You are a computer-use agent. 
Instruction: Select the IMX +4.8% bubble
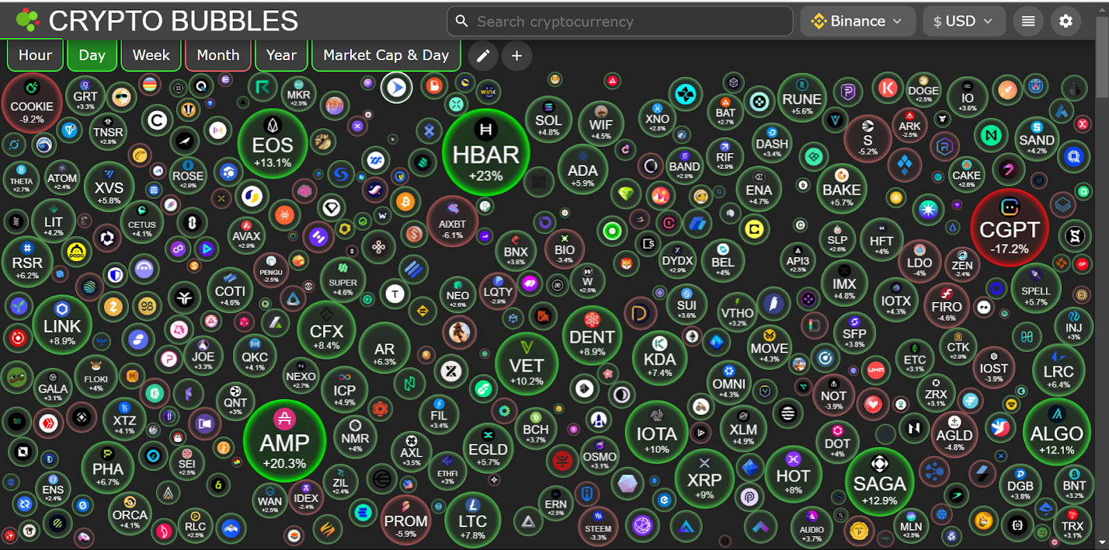pos(844,283)
